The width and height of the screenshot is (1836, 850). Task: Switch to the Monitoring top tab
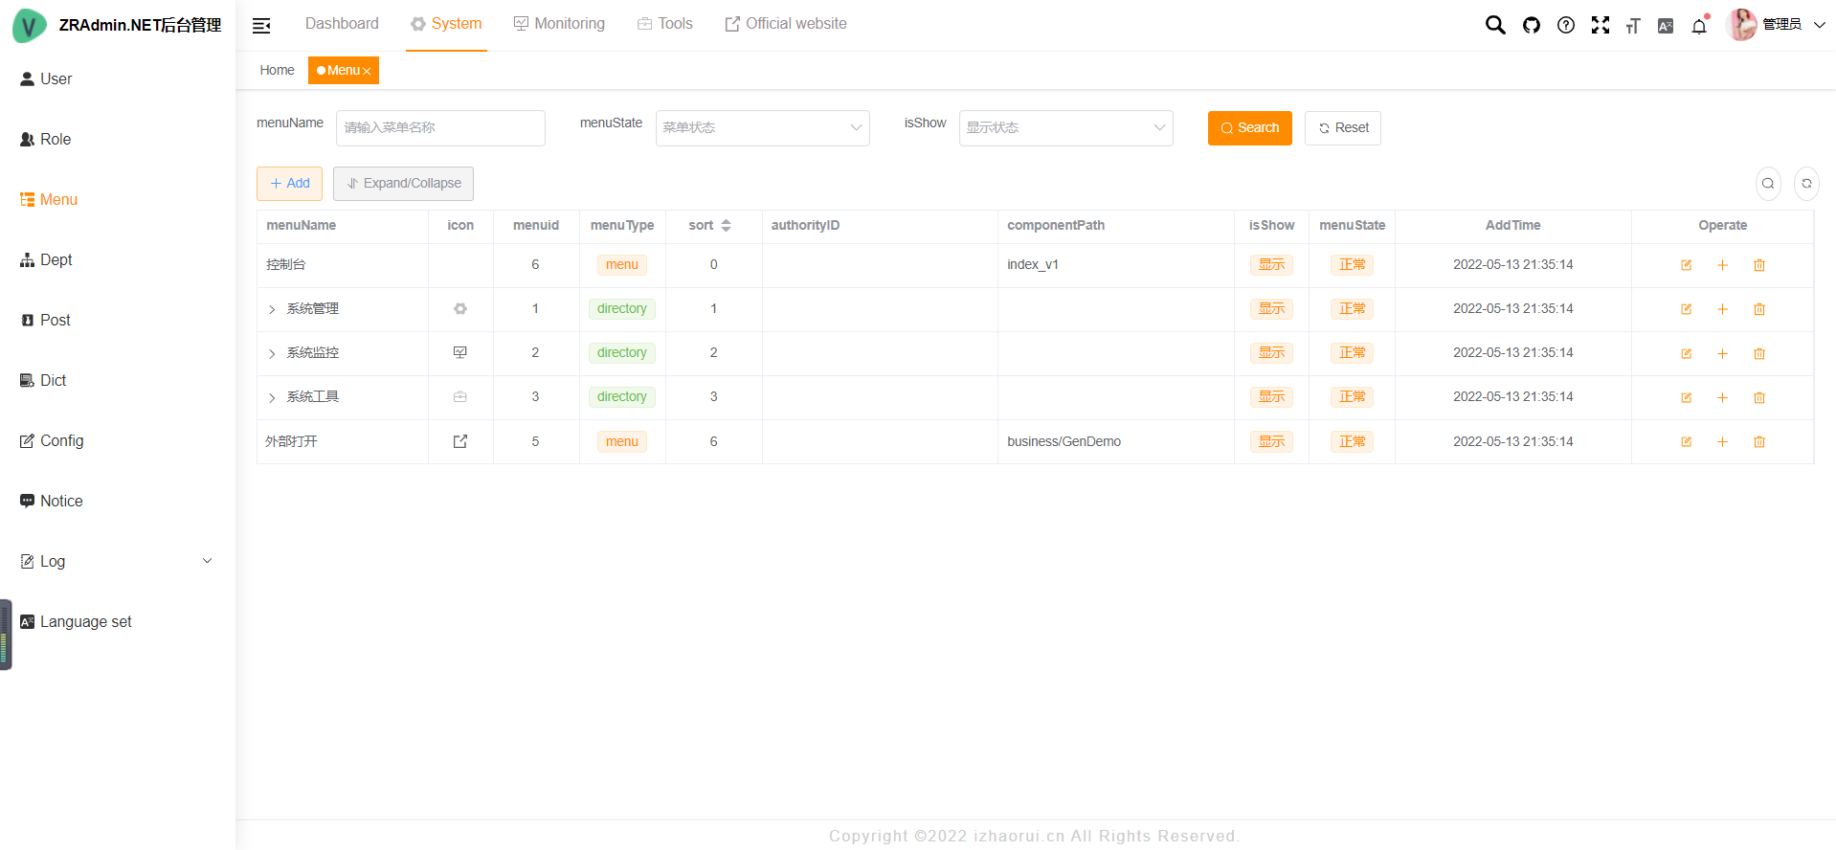[559, 24]
